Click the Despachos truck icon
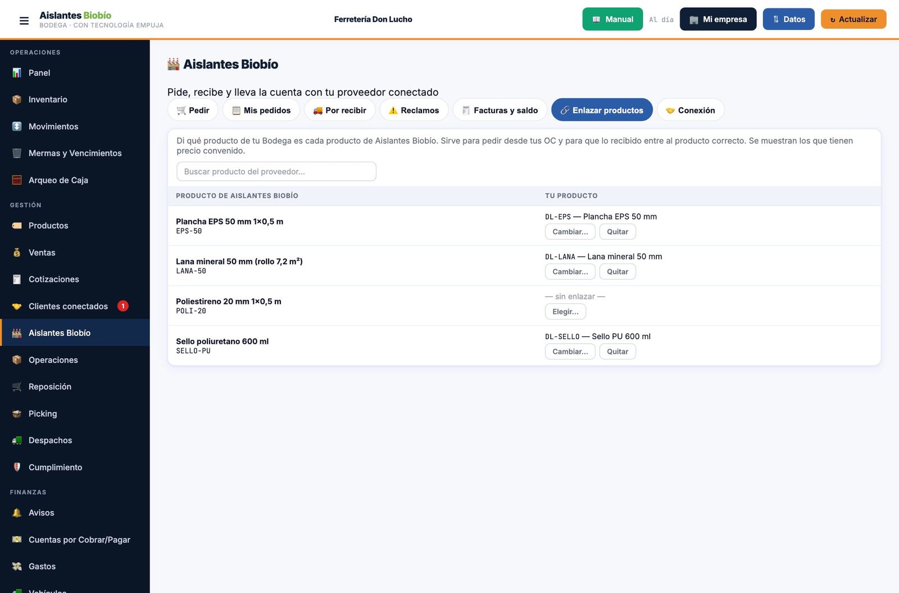The width and height of the screenshot is (899, 593). tap(17, 440)
